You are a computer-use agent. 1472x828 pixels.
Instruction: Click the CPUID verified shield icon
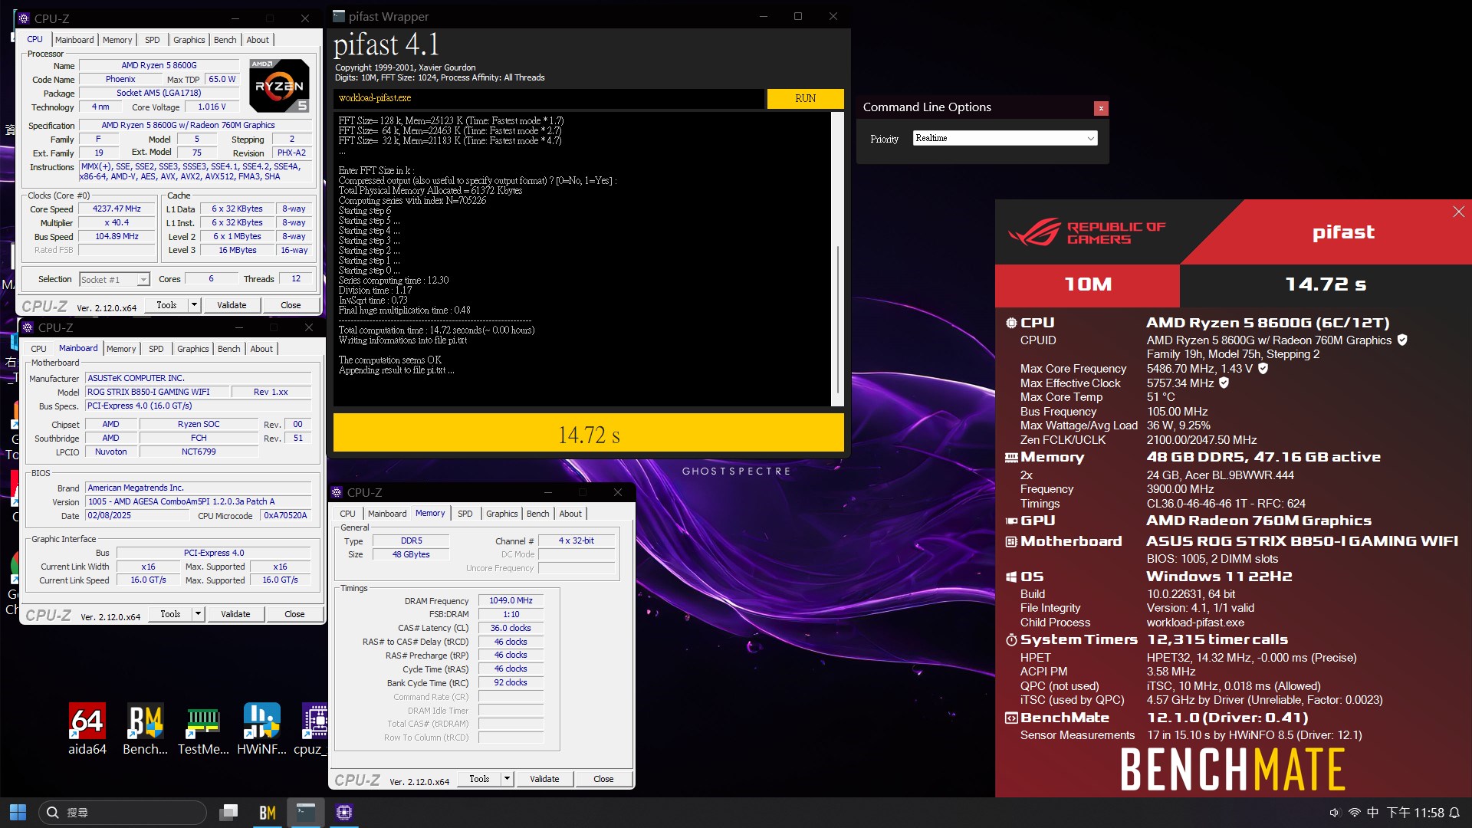click(x=1402, y=340)
